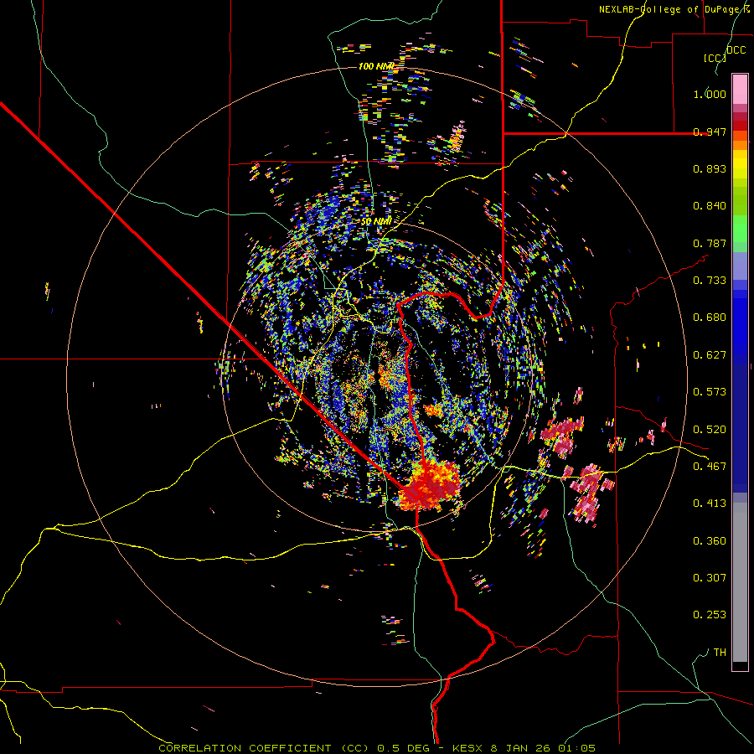
Task: Click the KESX radar site identifier
Action: click(x=469, y=748)
